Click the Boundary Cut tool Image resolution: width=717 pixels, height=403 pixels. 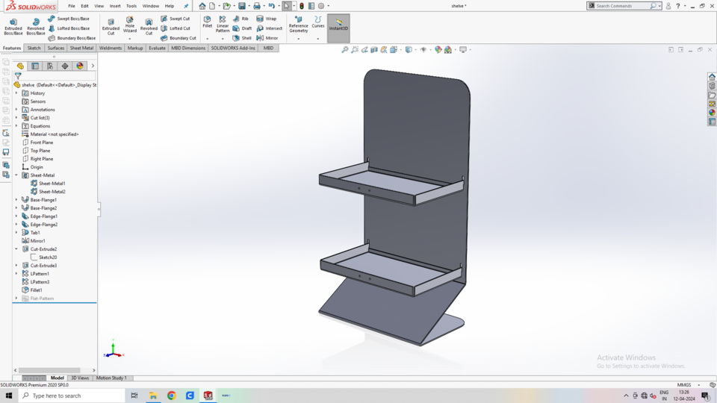click(x=179, y=38)
